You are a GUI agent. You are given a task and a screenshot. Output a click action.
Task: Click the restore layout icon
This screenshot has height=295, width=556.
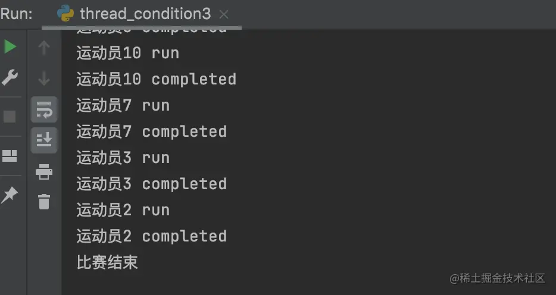[x=10, y=156]
